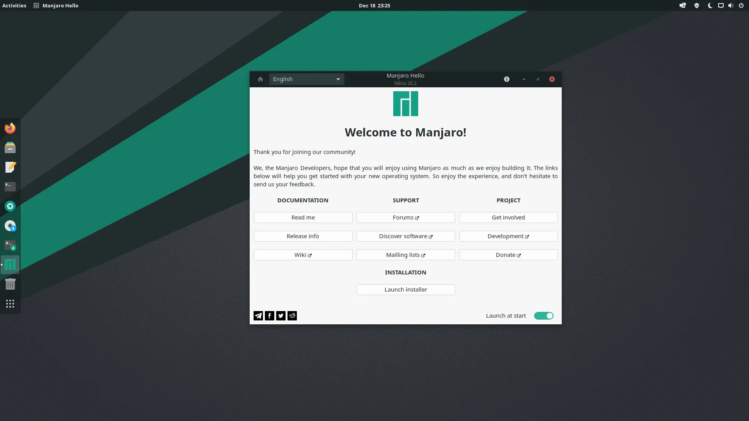Click the volume icon in system tray
The height and width of the screenshot is (421, 749).
pos(731,5)
